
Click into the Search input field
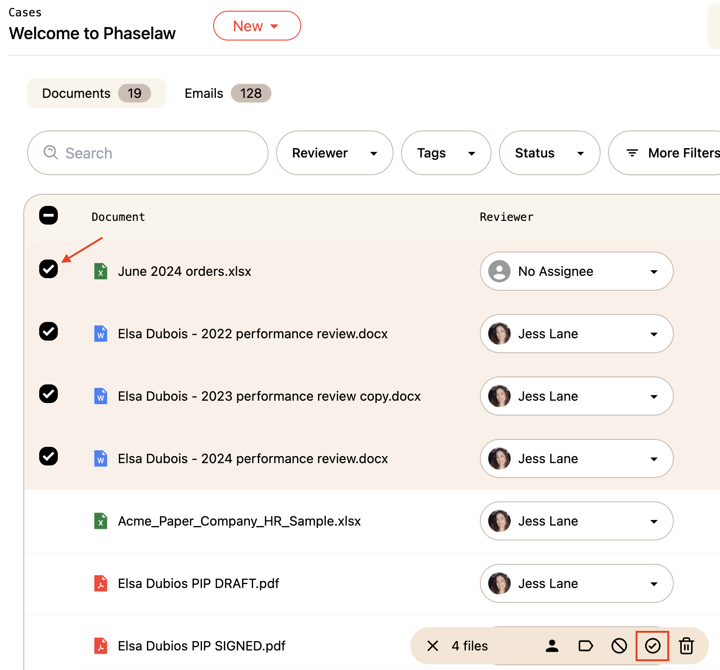click(148, 153)
